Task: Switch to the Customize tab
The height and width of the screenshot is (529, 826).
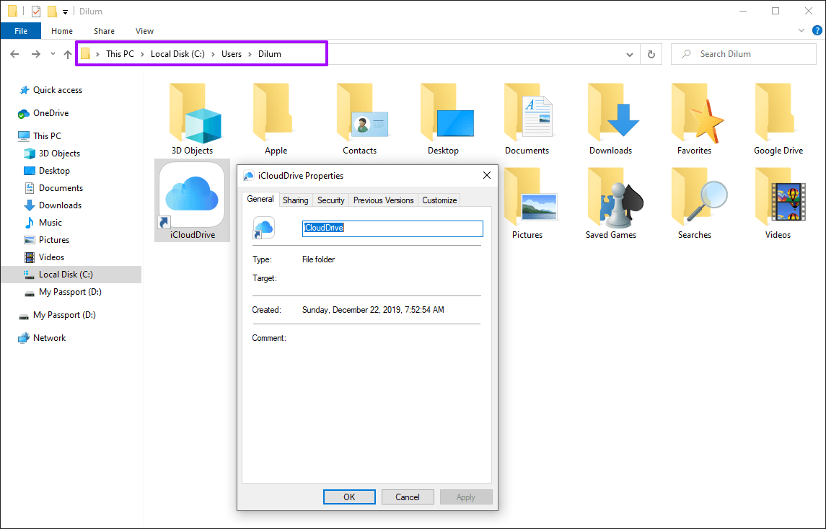Action: coord(439,200)
